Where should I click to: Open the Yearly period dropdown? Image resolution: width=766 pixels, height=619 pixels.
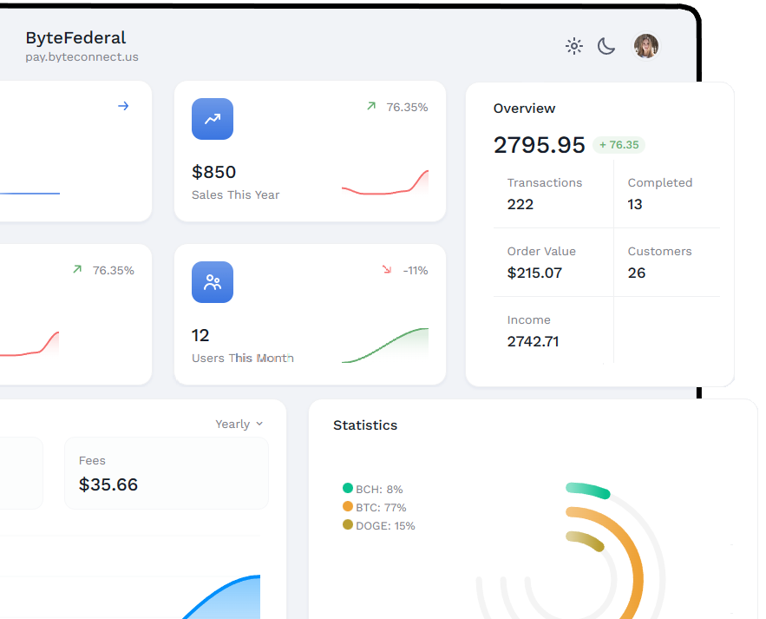click(x=239, y=424)
